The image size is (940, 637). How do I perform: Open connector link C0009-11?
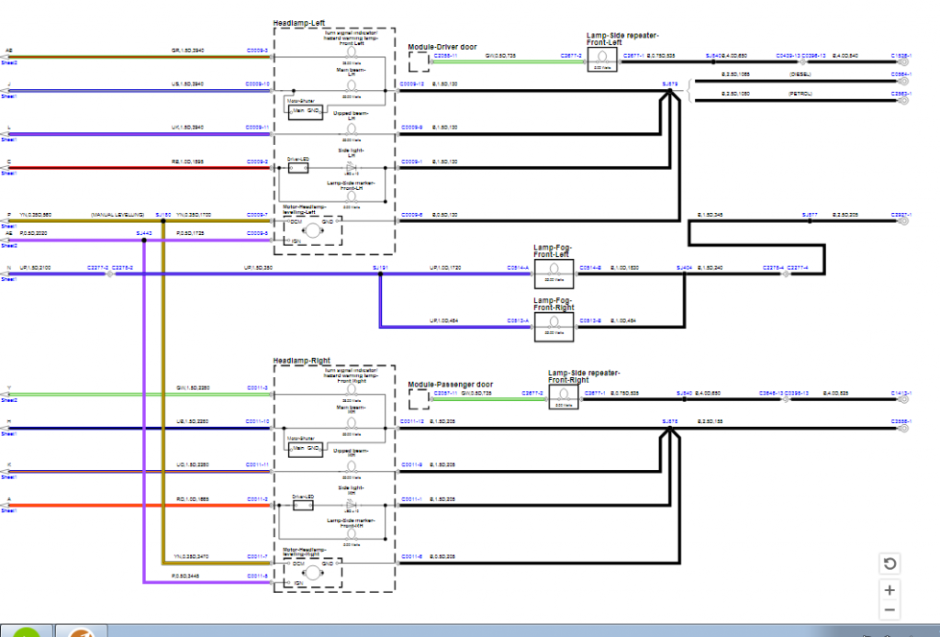point(258,127)
